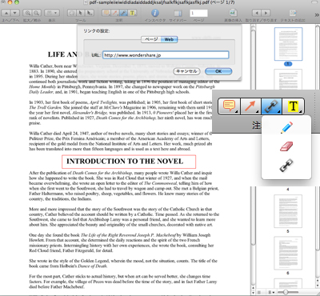Open the sidebar options dropdown at bottom
Viewport: 320px width, 296px height.
tap(272, 293)
